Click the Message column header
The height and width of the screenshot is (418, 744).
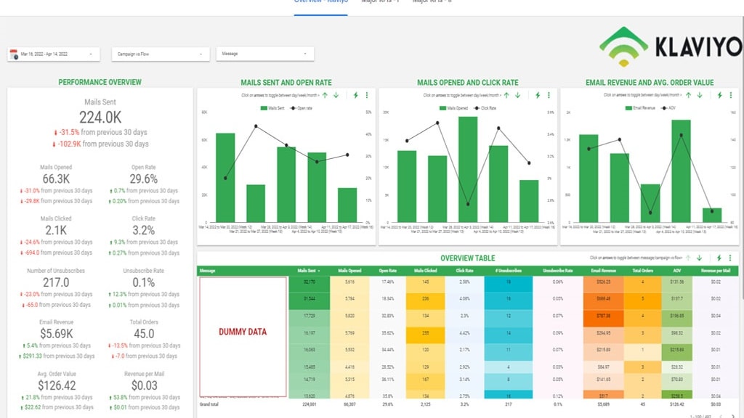point(207,271)
